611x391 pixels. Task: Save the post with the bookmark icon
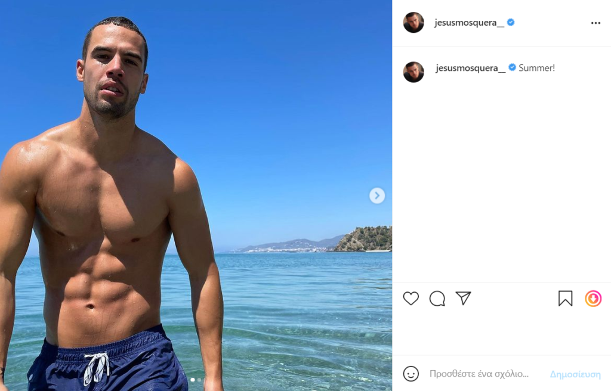click(x=565, y=299)
